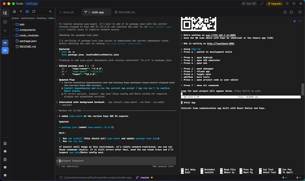Open the help question mark icon
305x181 pixels.
[x=287, y=3]
